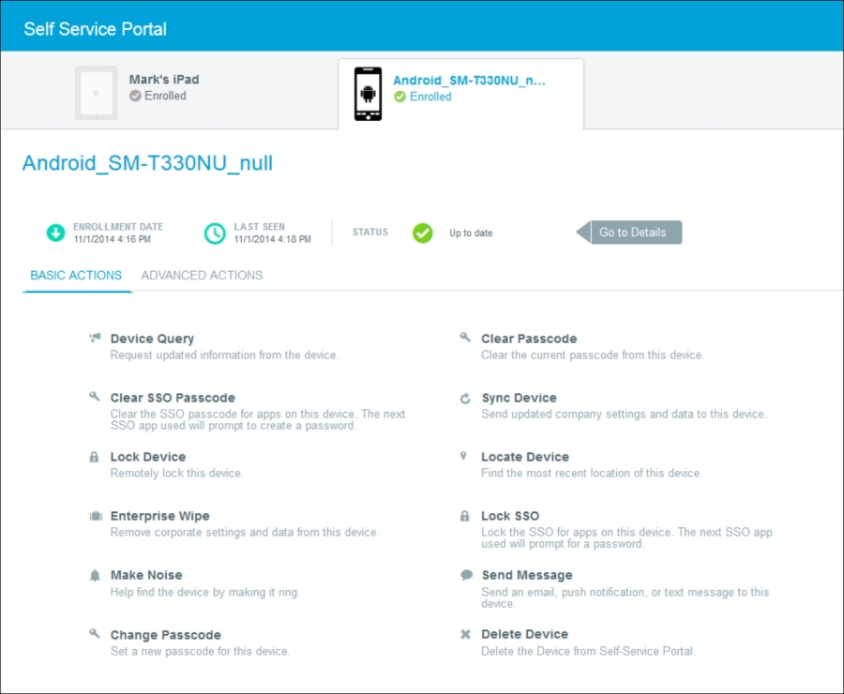Click 'Help find the device by making it ring'

click(x=205, y=592)
